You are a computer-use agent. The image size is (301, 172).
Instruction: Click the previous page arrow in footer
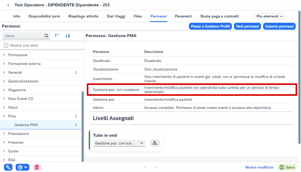pos(145,167)
